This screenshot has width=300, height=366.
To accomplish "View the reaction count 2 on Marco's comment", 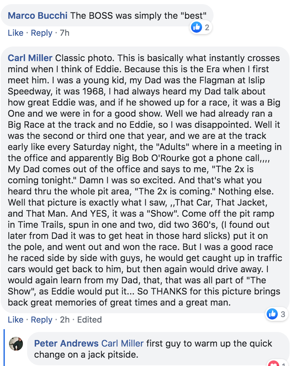I will 207,27.
